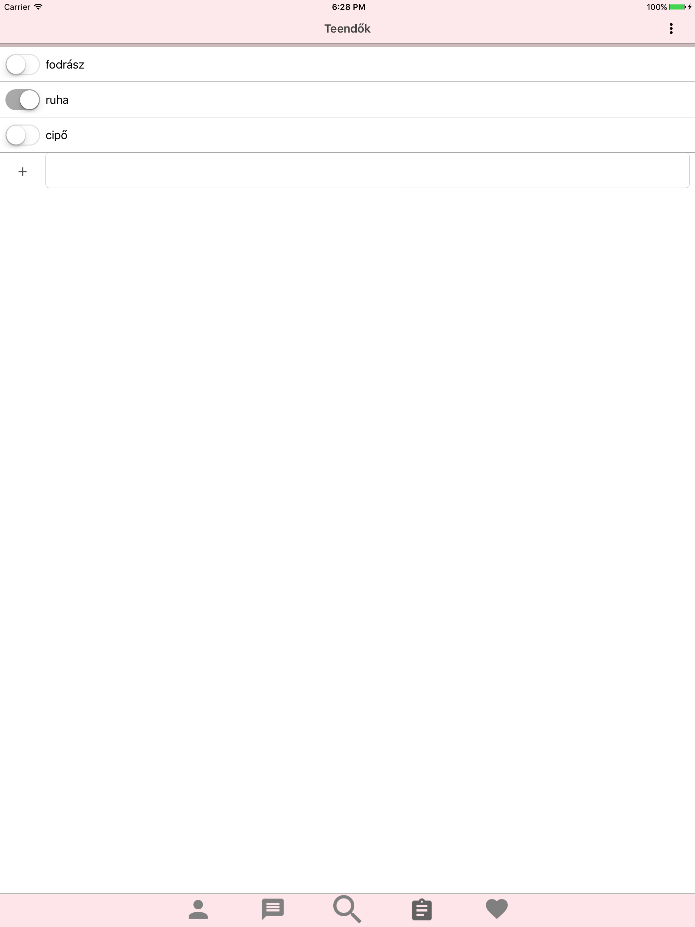Toggle the cipő switch on
The height and width of the screenshot is (927, 695).
coord(23,135)
